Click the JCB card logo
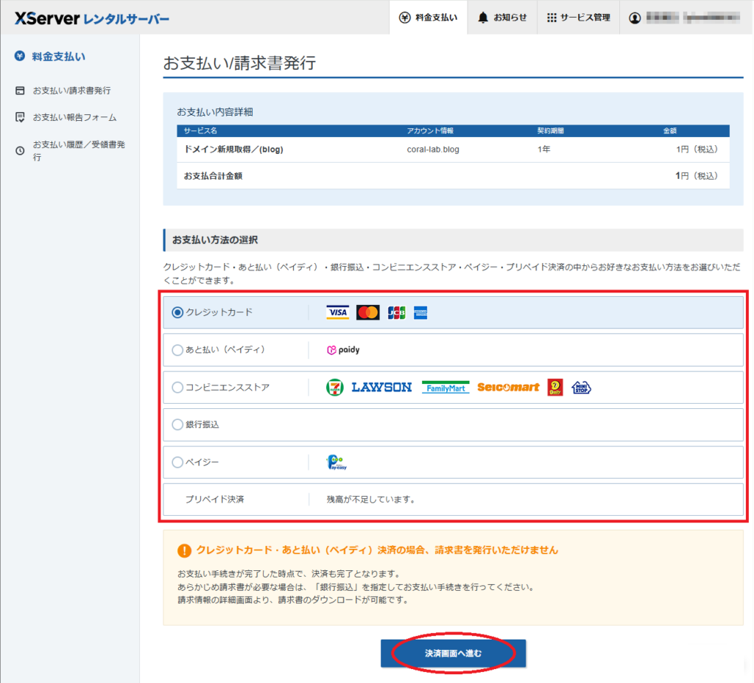This screenshot has height=683, width=754. [x=396, y=313]
